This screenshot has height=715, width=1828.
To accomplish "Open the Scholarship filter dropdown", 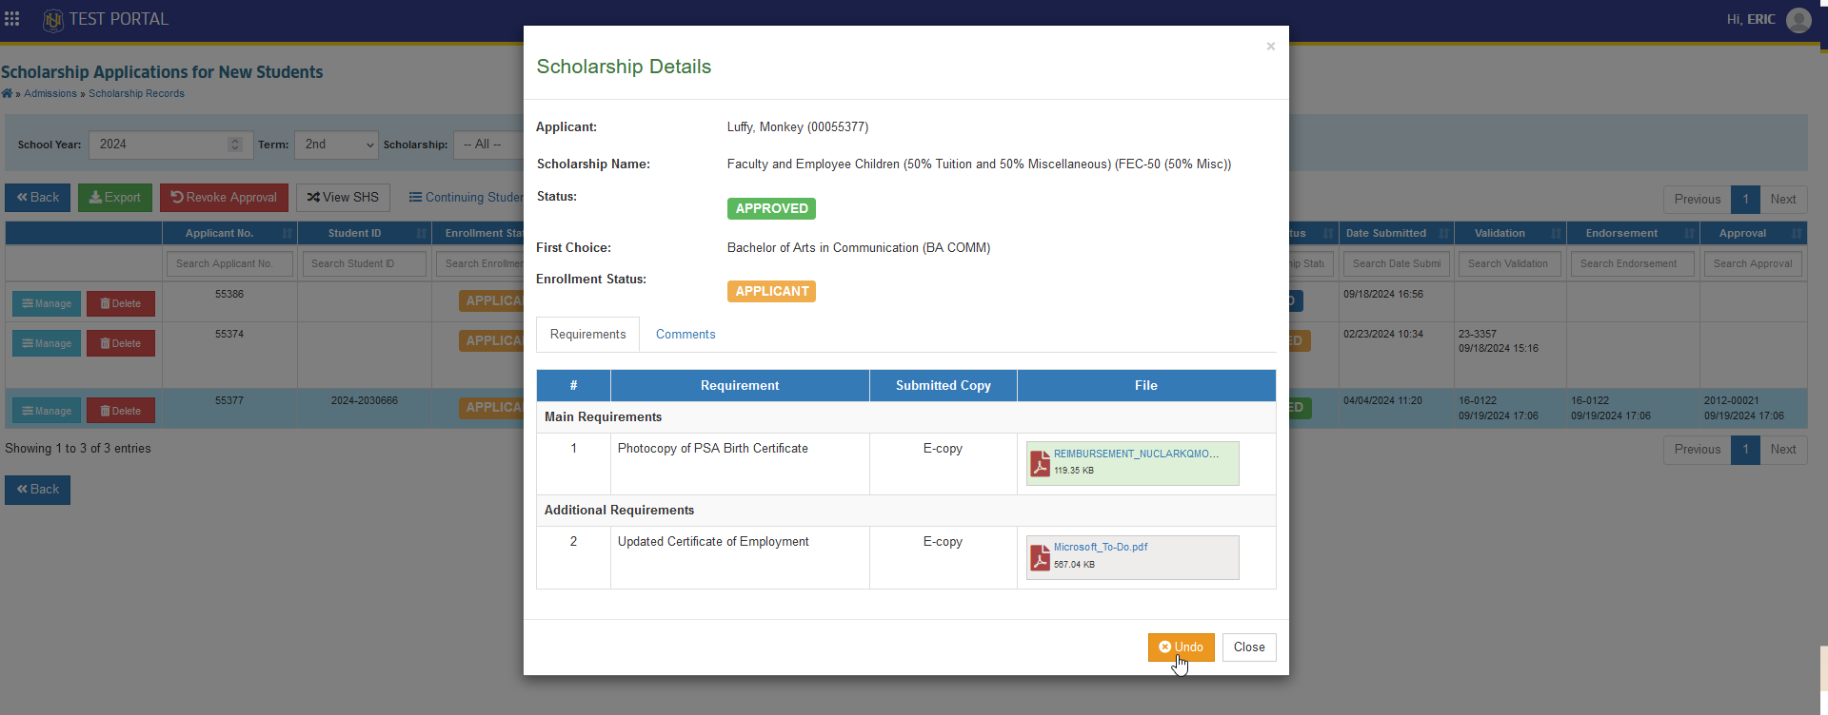I will click(x=488, y=145).
